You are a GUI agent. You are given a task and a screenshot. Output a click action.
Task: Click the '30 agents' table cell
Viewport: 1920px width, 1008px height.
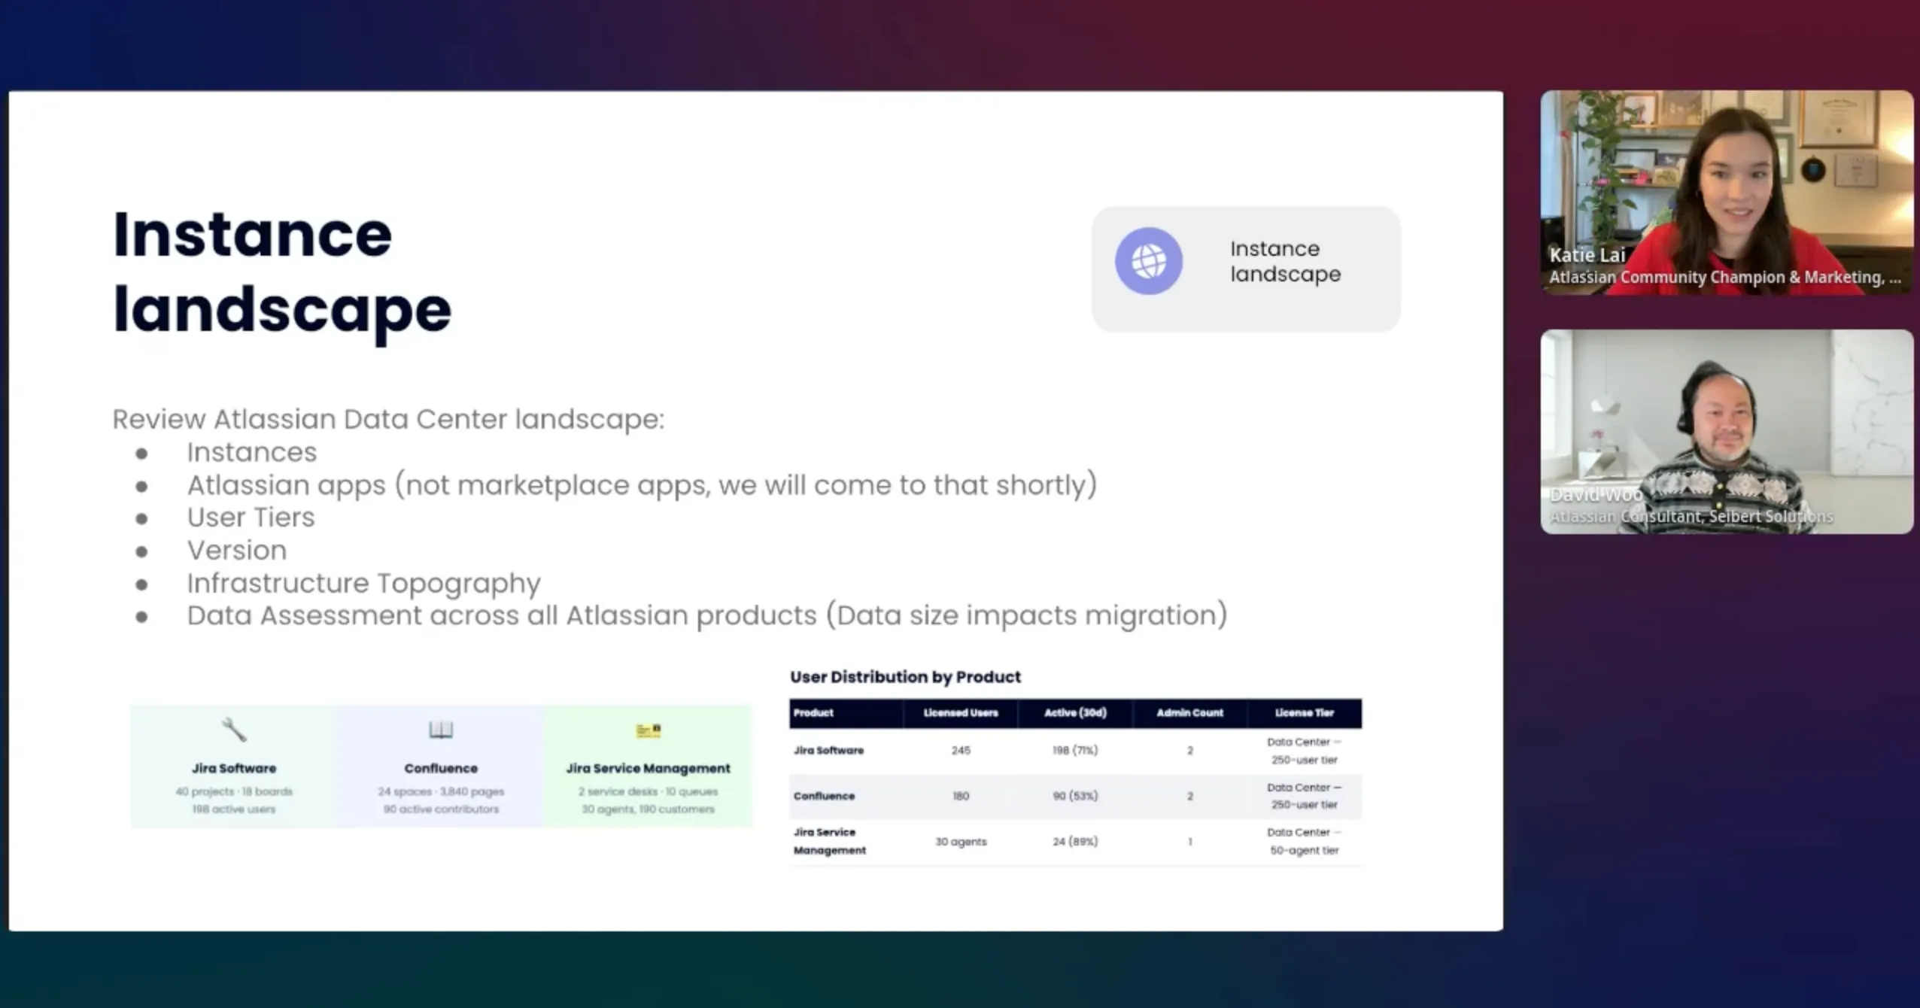961,842
